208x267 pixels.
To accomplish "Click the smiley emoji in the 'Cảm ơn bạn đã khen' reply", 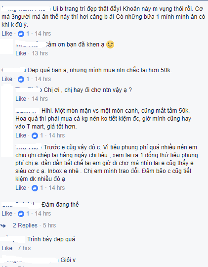I will [110, 44].
